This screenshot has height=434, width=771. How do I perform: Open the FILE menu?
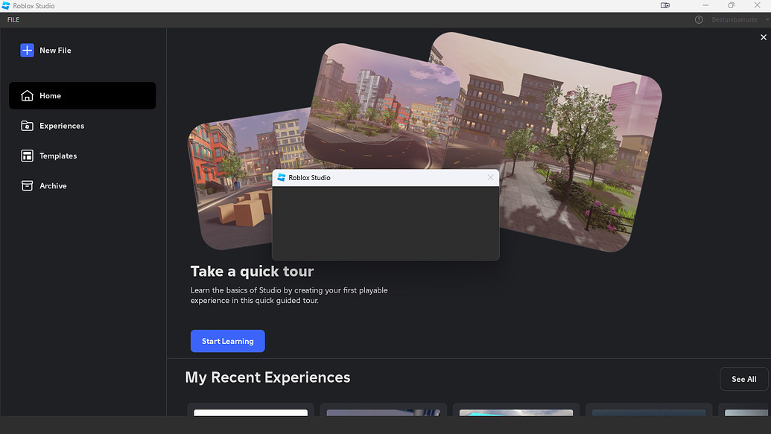(x=13, y=19)
